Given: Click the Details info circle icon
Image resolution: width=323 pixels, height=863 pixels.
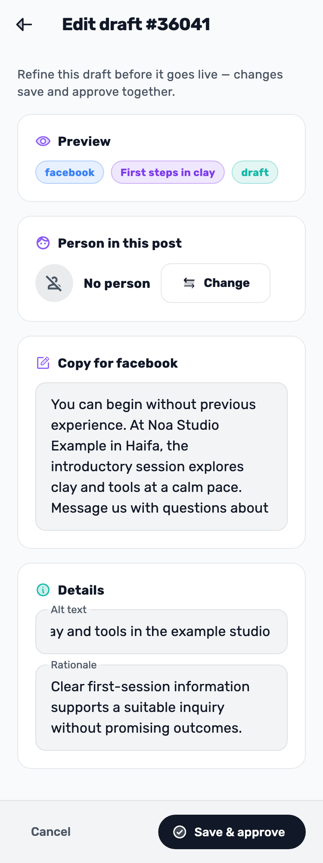Looking at the screenshot, I should 43,590.
